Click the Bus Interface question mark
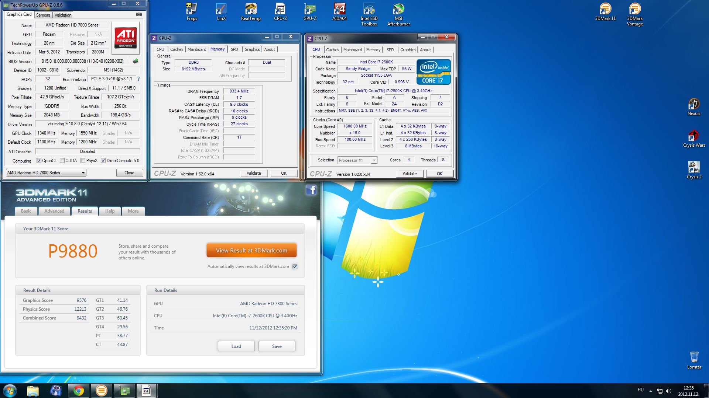The width and height of the screenshot is (709, 398). [x=138, y=79]
